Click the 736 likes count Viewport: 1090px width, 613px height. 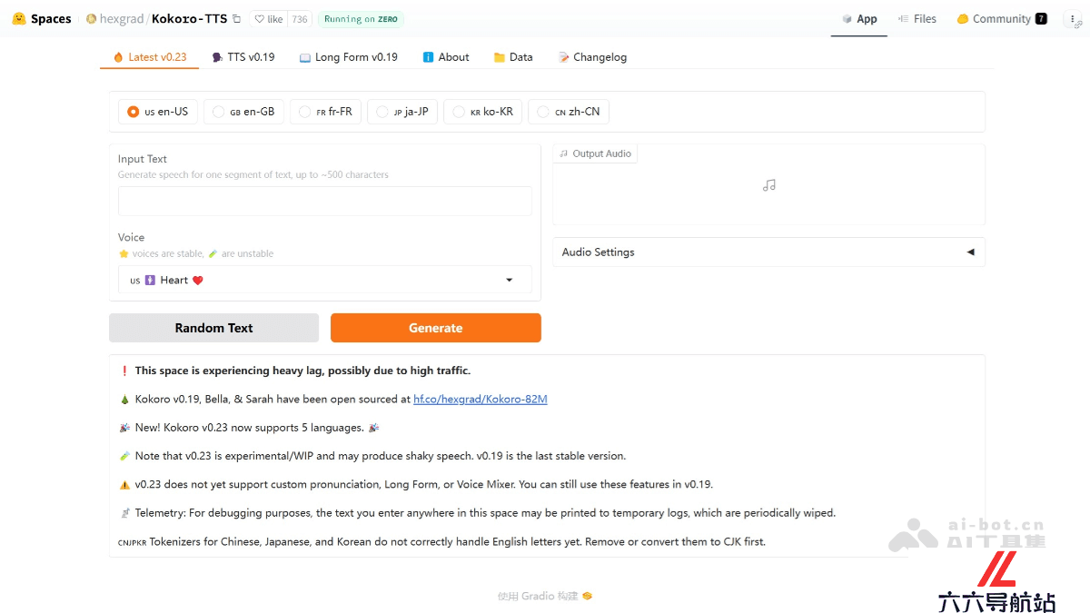coord(300,19)
